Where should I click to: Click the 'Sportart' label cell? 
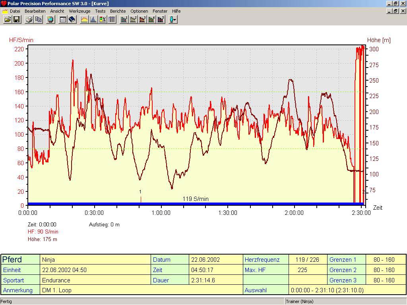click(21, 280)
